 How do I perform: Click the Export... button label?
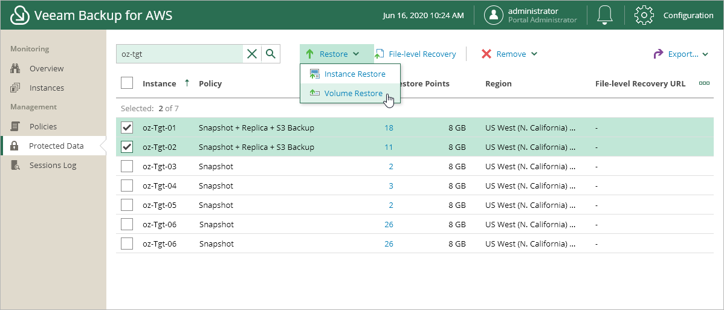683,54
